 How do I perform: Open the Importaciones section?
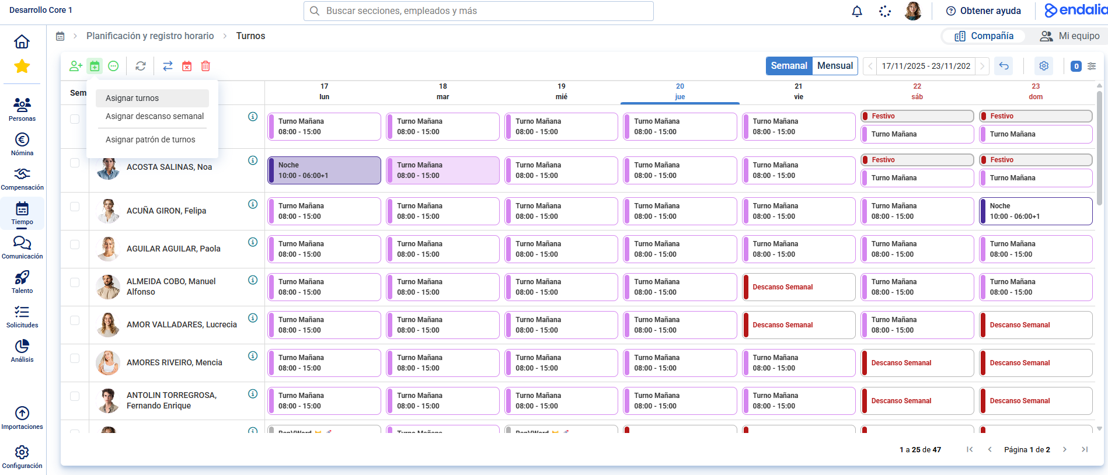click(x=22, y=418)
